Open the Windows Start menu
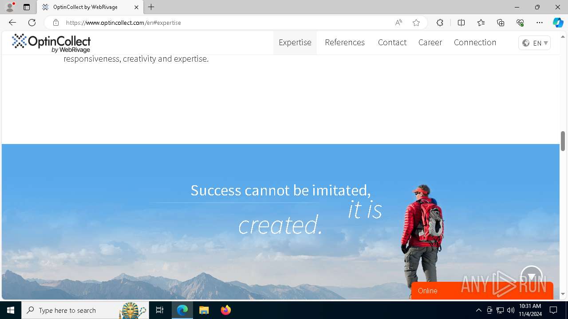The width and height of the screenshot is (568, 319). pyautogui.click(x=11, y=310)
